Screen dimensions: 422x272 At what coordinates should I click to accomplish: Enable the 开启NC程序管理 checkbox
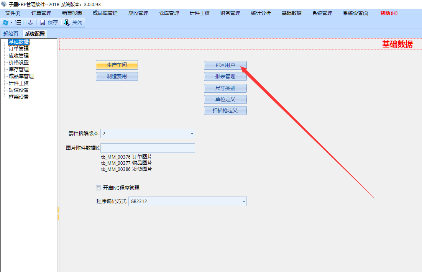click(x=99, y=188)
